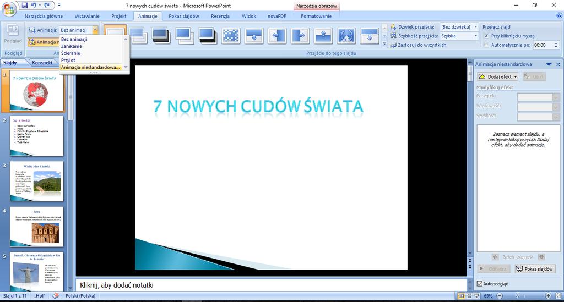564x302 pixels.
Task: Apply the up-arrow push transition
Action: pyautogui.click(x=323, y=36)
